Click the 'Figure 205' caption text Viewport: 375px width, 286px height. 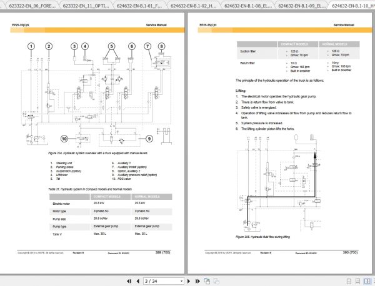click(x=262, y=237)
